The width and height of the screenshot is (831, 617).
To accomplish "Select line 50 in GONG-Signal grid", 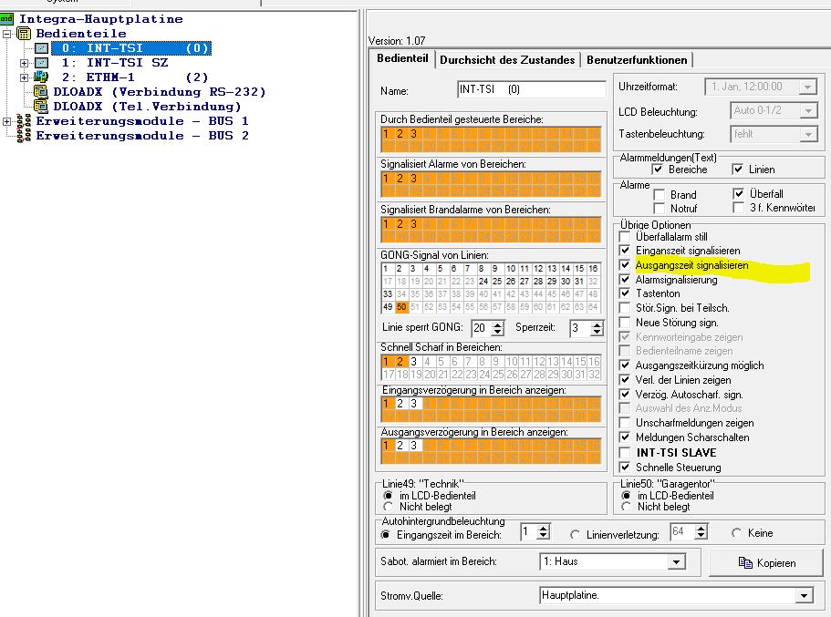I will pyautogui.click(x=401, y=307).
